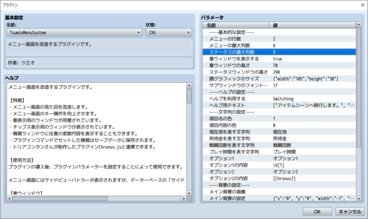Select ヘルプを利用する parameter row
Image resolution: width=368 pixels, height=219 pixels.
point(279,99)
